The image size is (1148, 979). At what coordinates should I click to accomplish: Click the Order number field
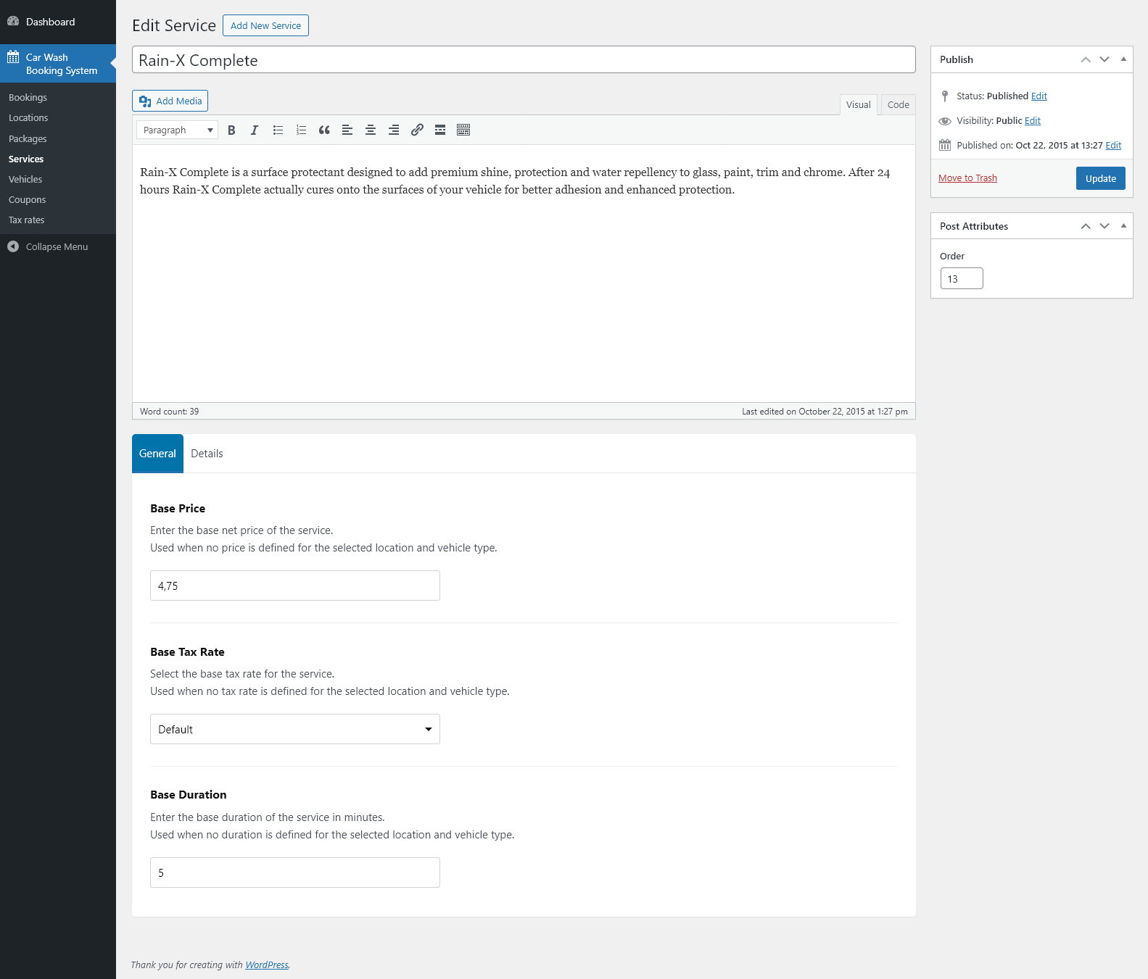(x=962, y=279)
